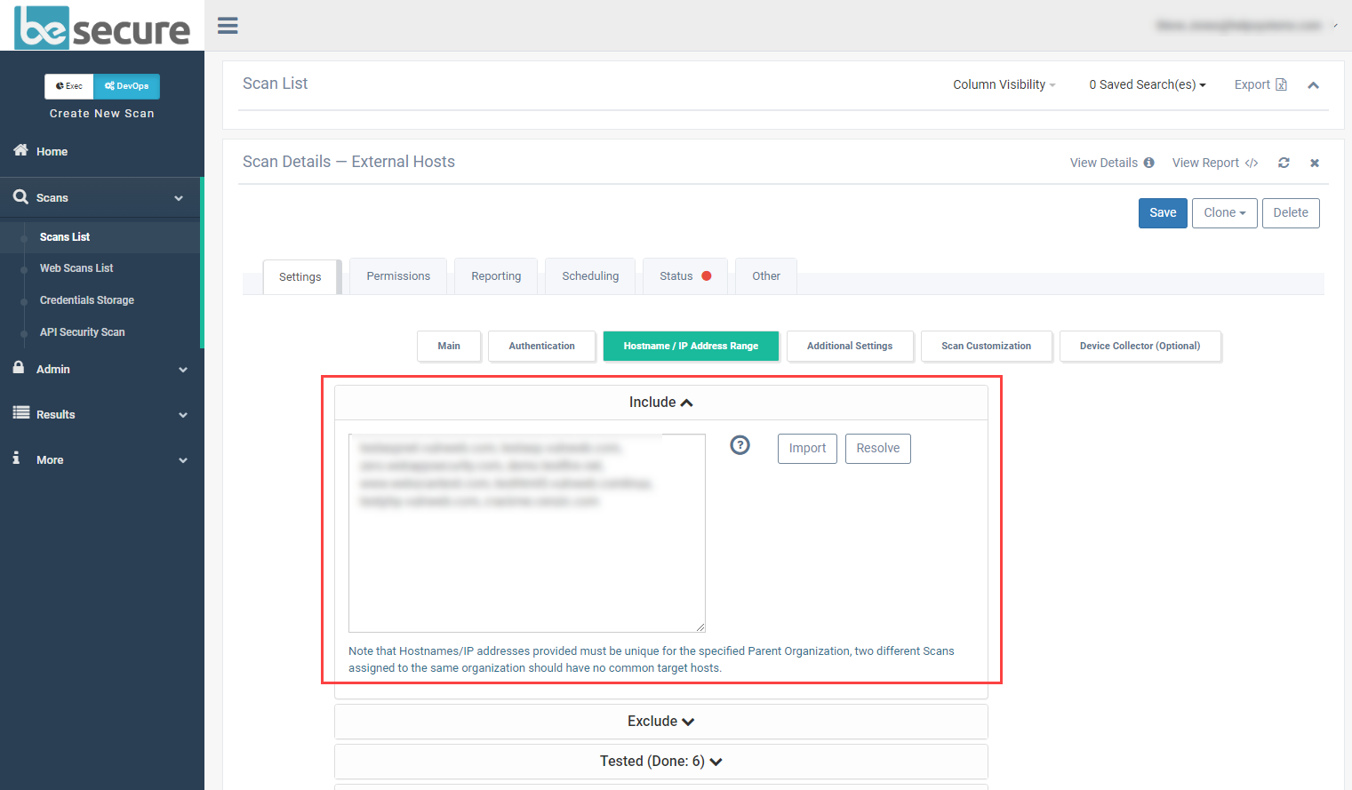Open Web Scans List
Viewport: 1352px width, 790px height.
(x=76, y=268)
